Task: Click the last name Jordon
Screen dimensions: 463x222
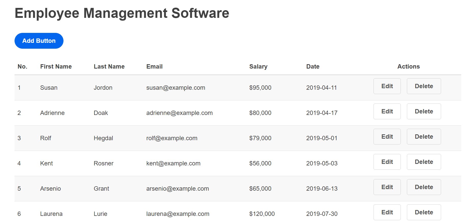Action: coord(103,88)
